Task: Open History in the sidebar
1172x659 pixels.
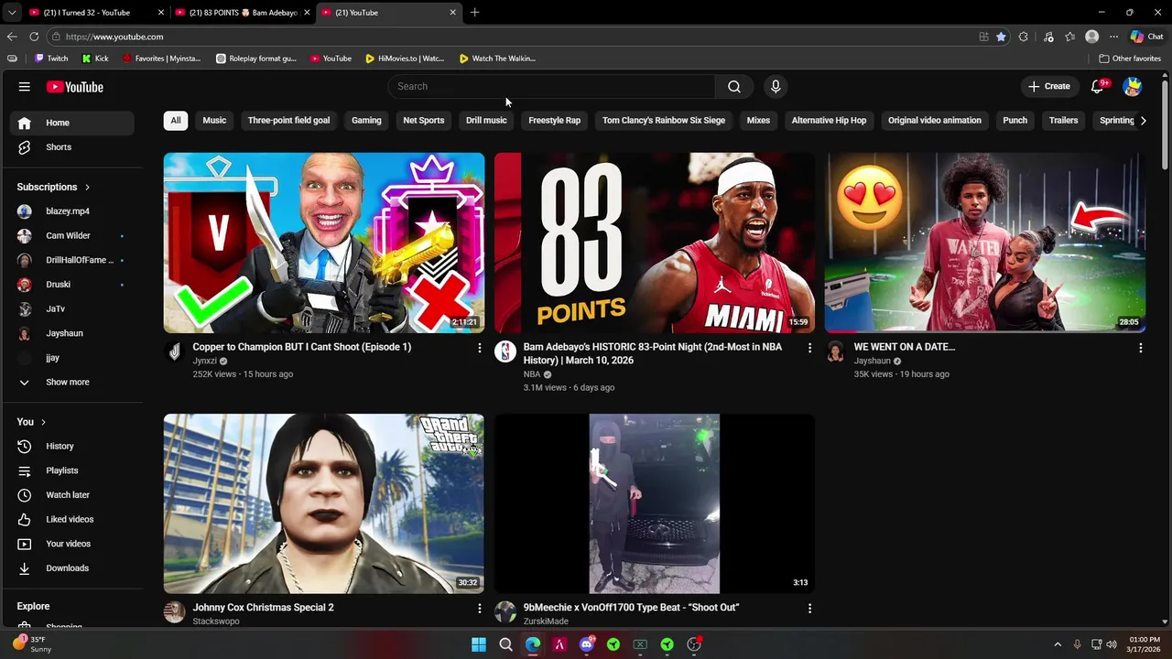Action: (x=73, y=446)
